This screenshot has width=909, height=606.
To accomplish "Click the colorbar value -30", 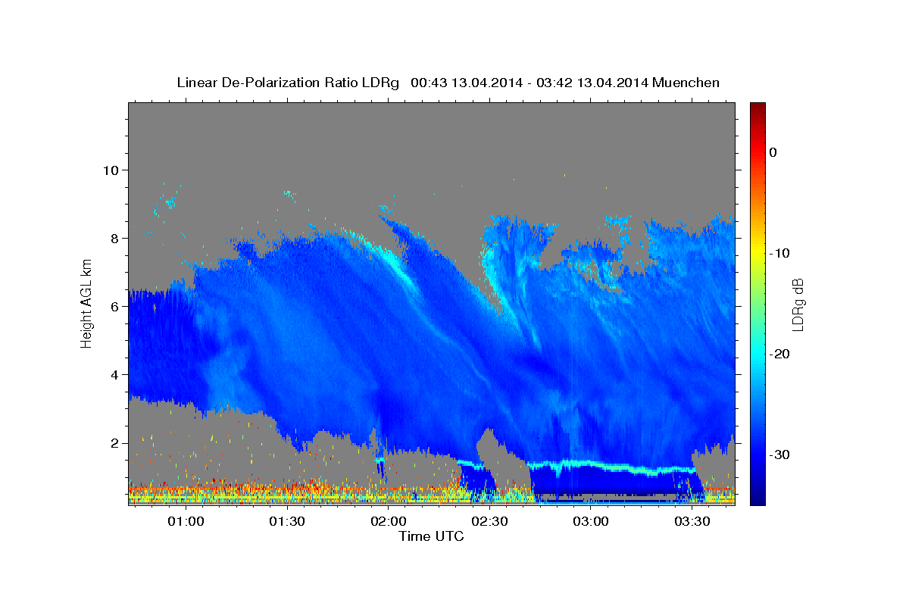I will coord(780,454).
